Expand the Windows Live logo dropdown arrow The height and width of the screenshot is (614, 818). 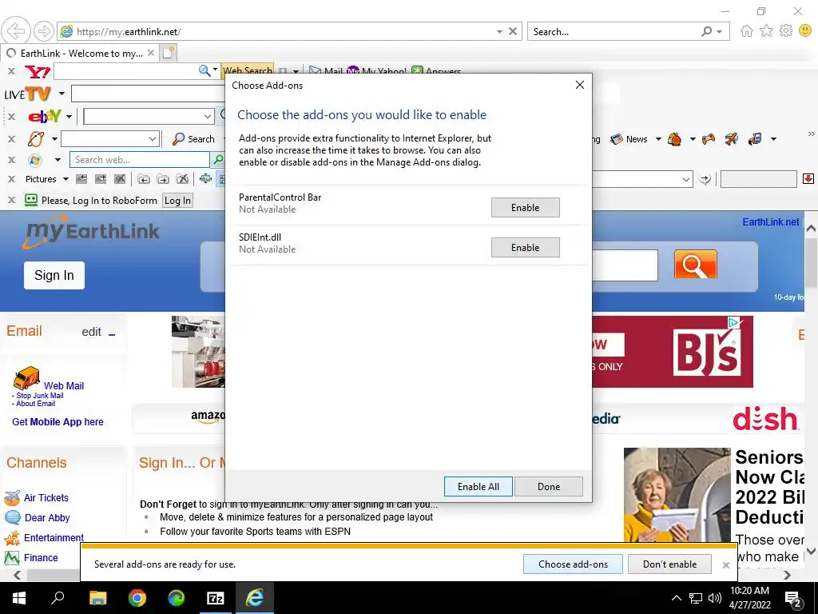point(58,160)
